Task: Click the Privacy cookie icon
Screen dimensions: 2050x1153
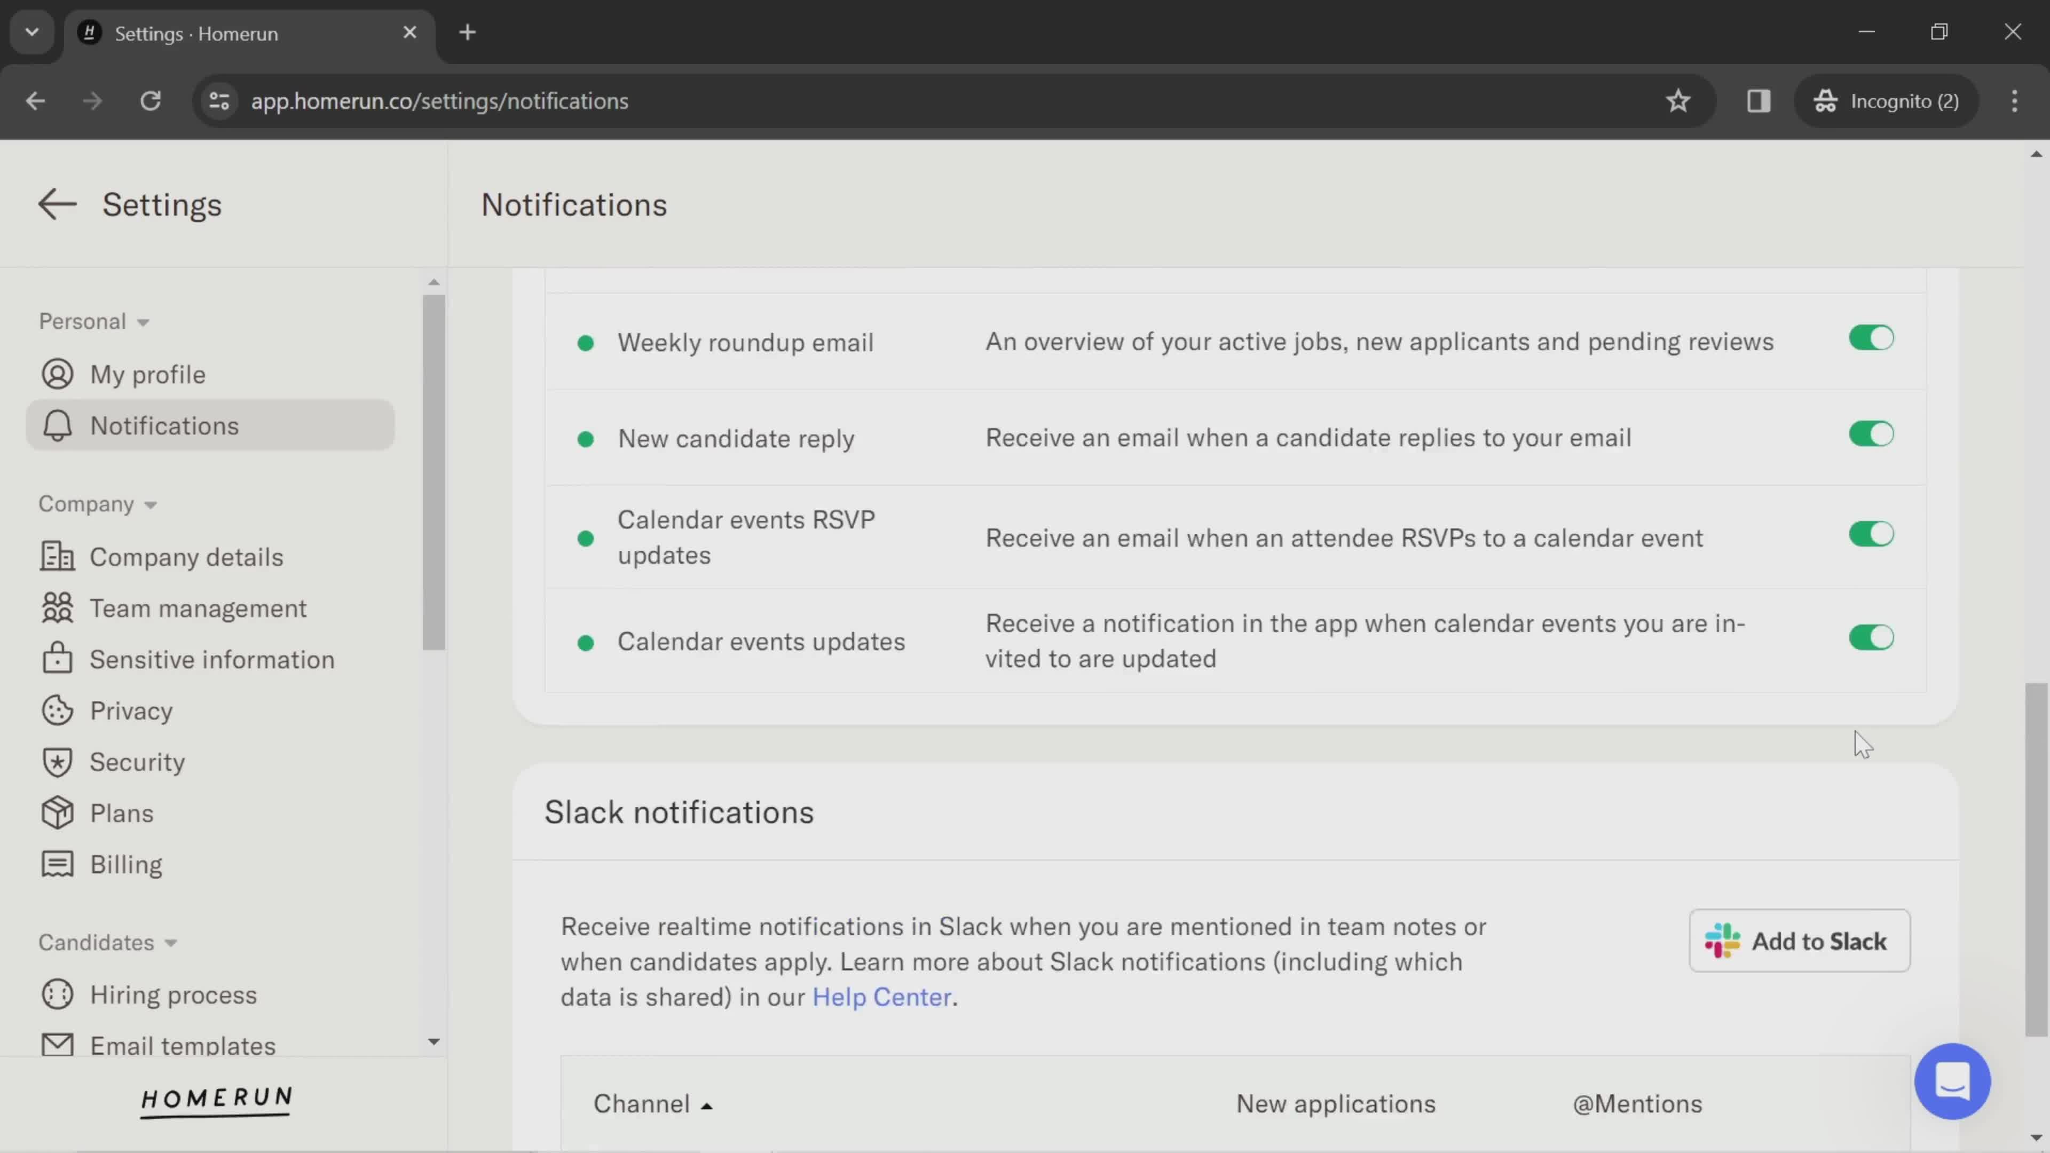Action: tap(57, 710)
